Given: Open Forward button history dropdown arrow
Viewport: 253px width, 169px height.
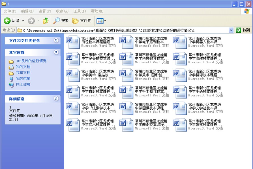Looking at the screenshot, I should tap(38, 20).
